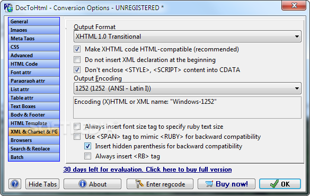Viewport: 310px width, 196px height.
Task: Select the Meta Tags tab
Action: (34, 39)
